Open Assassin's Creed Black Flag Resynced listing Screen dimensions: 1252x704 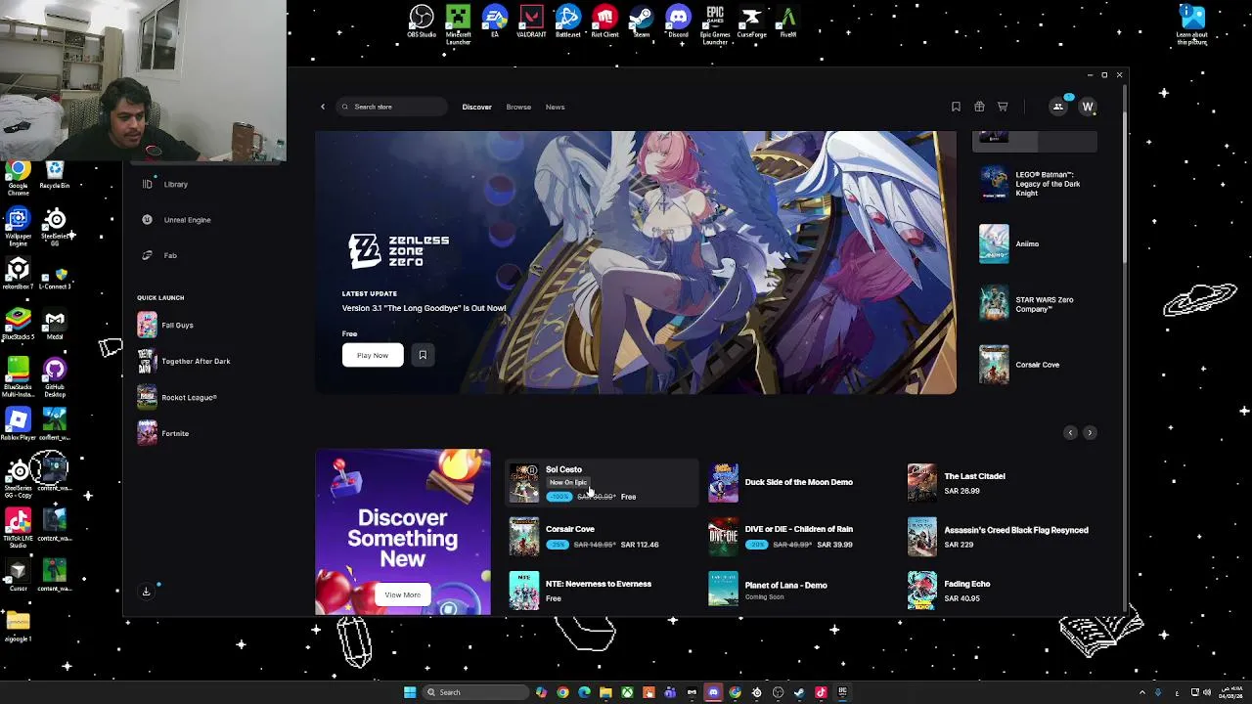pyautogui.click(x=1000, y=536)
